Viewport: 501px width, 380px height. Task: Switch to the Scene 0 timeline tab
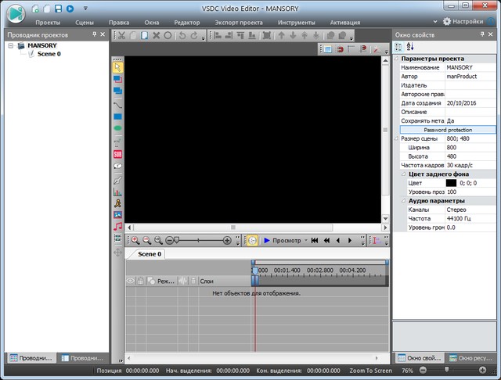coord(149,254)
